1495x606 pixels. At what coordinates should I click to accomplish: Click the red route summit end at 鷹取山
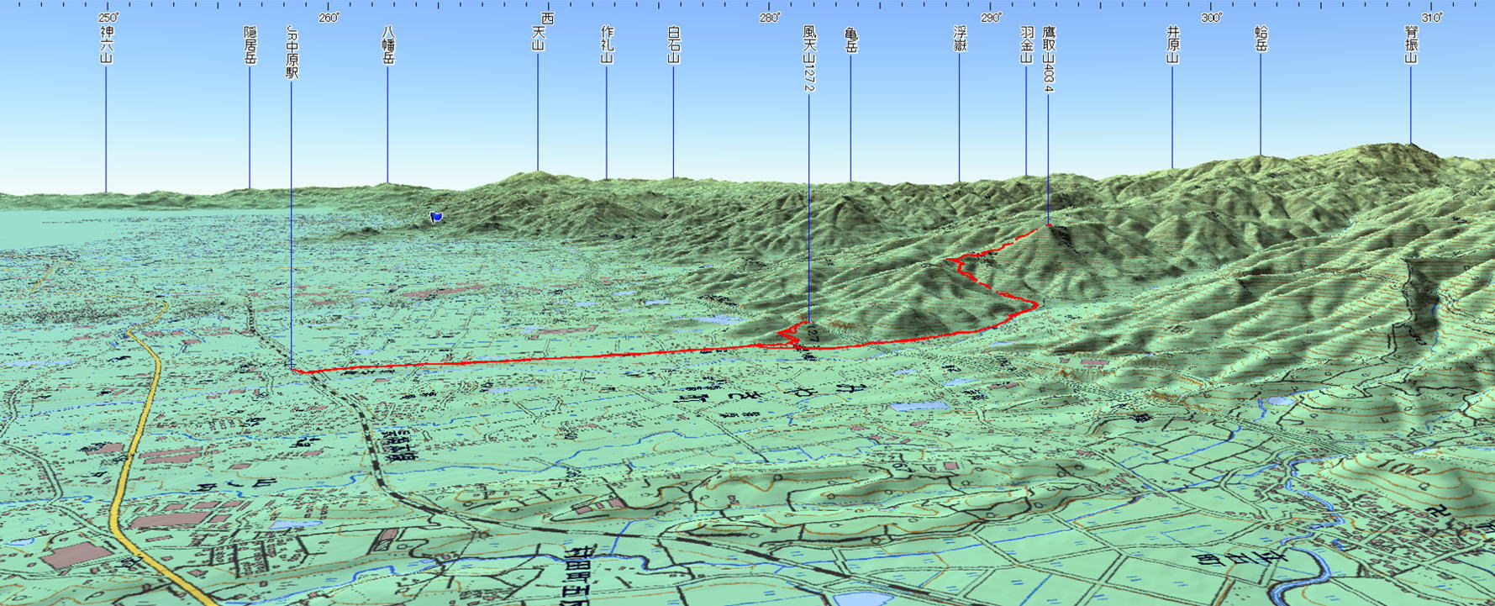pos(1048,225)
